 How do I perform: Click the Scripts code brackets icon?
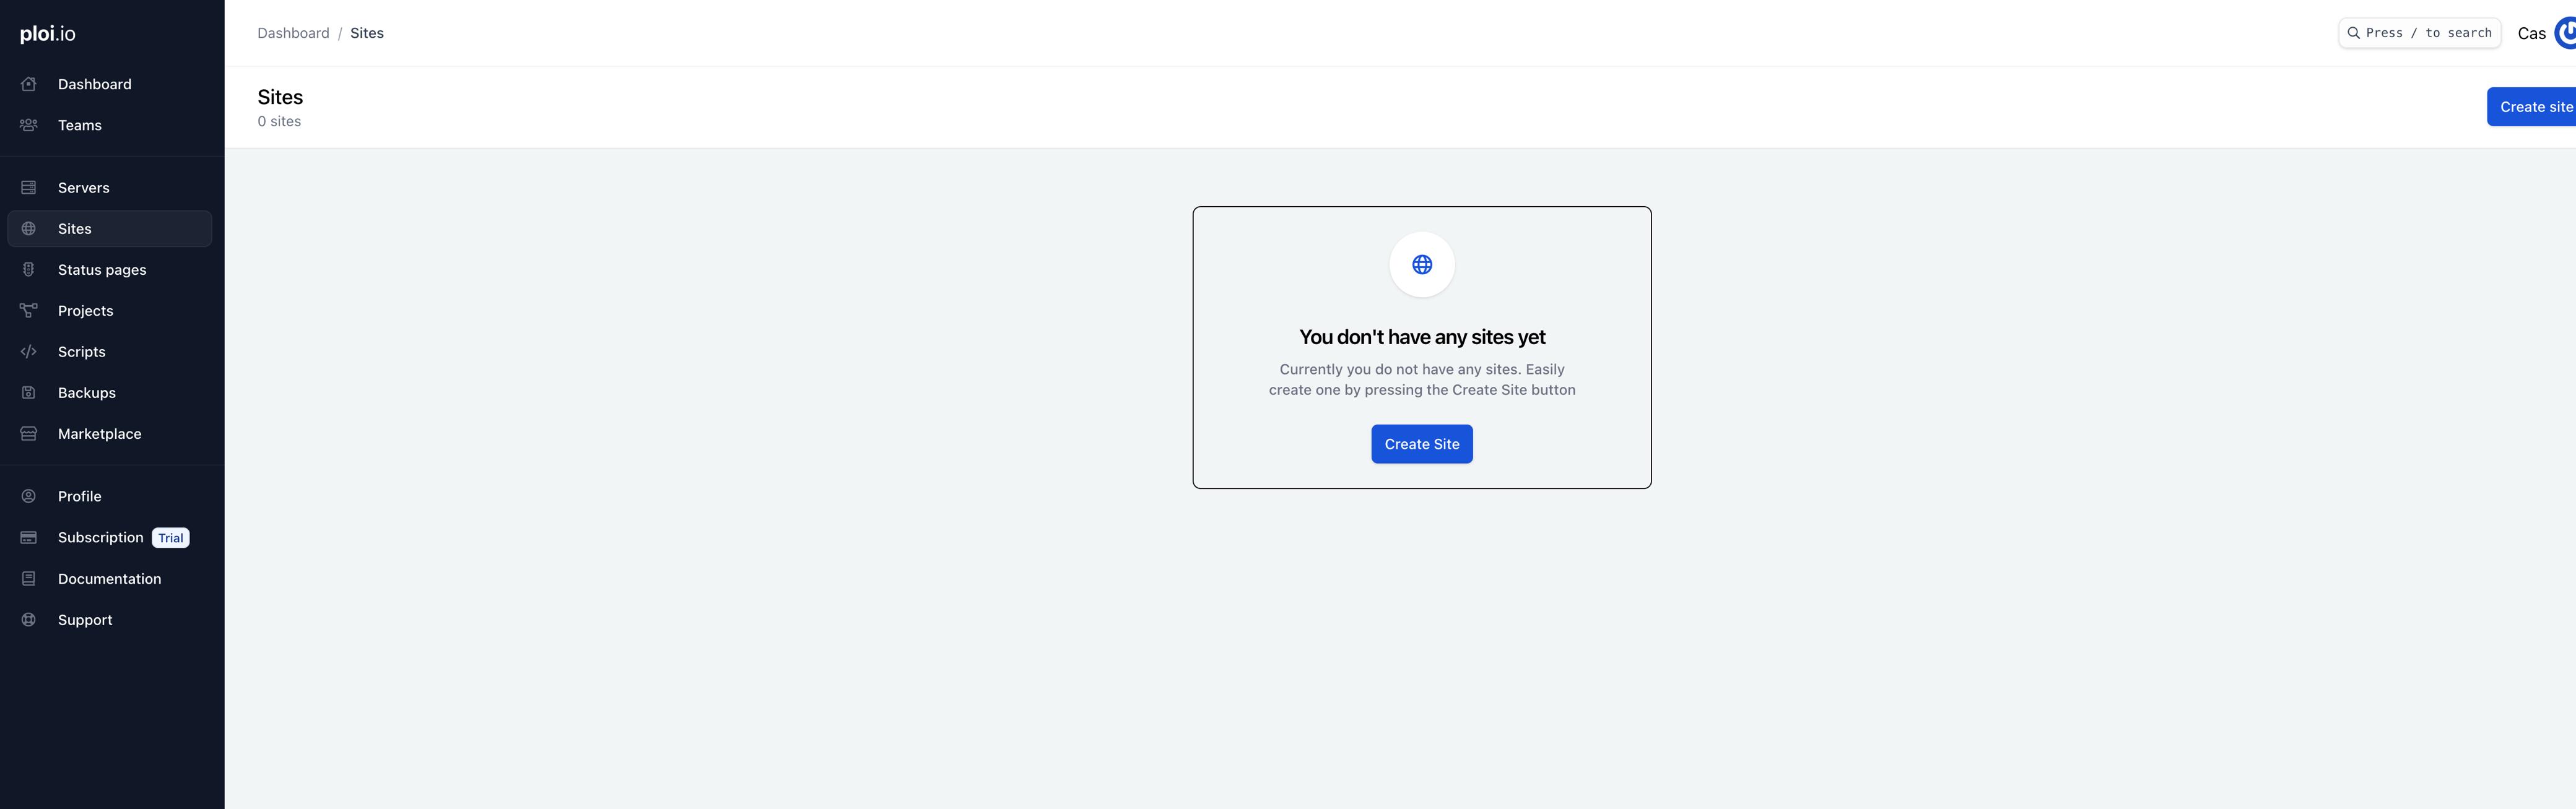click(x=29, y=352)
